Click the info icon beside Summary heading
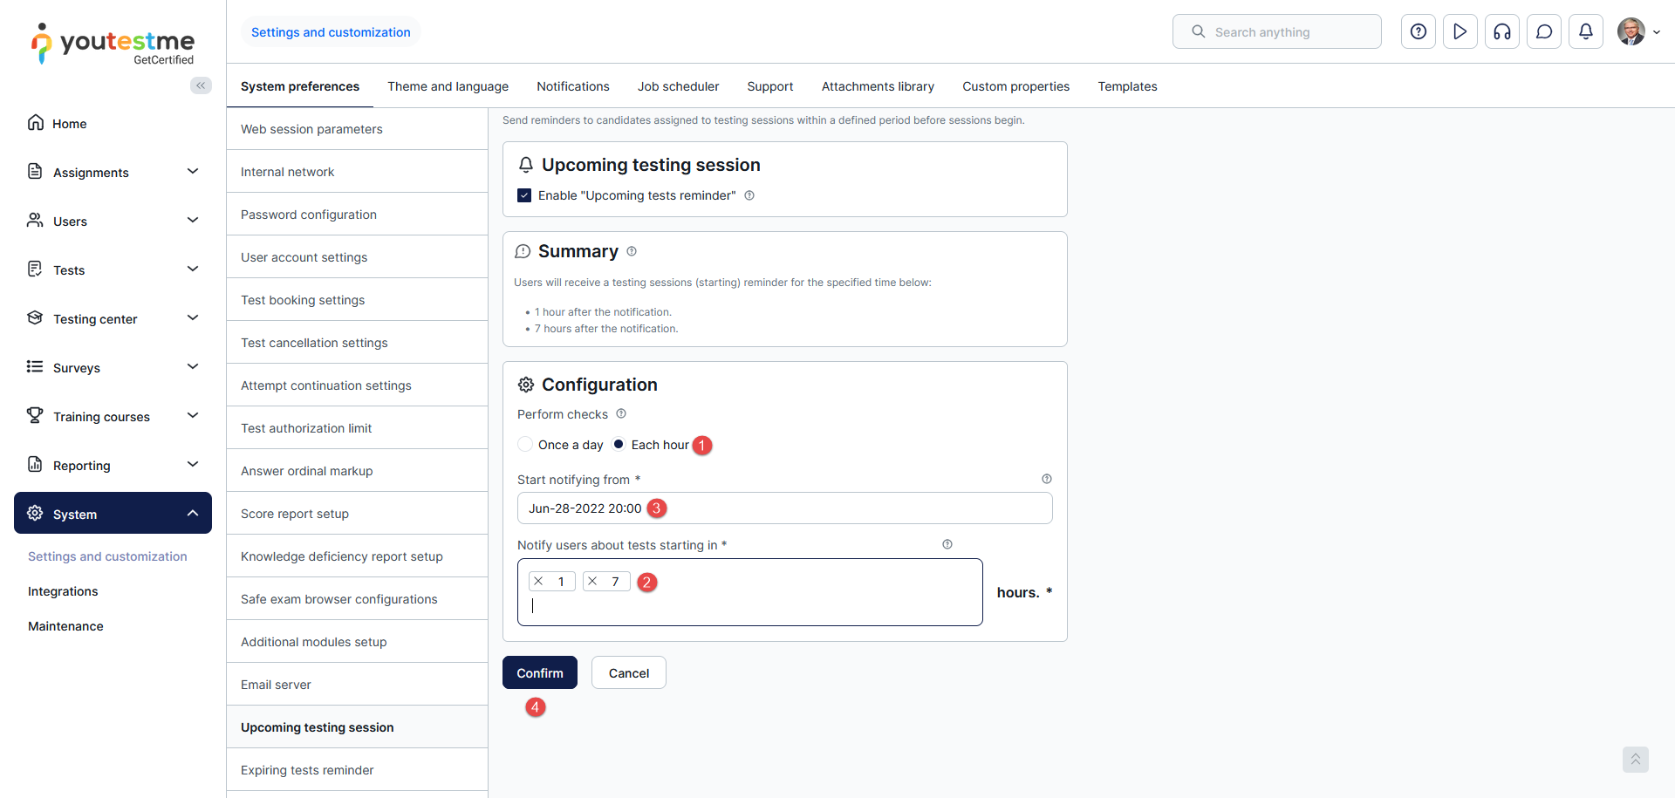 tap(632, 252)
